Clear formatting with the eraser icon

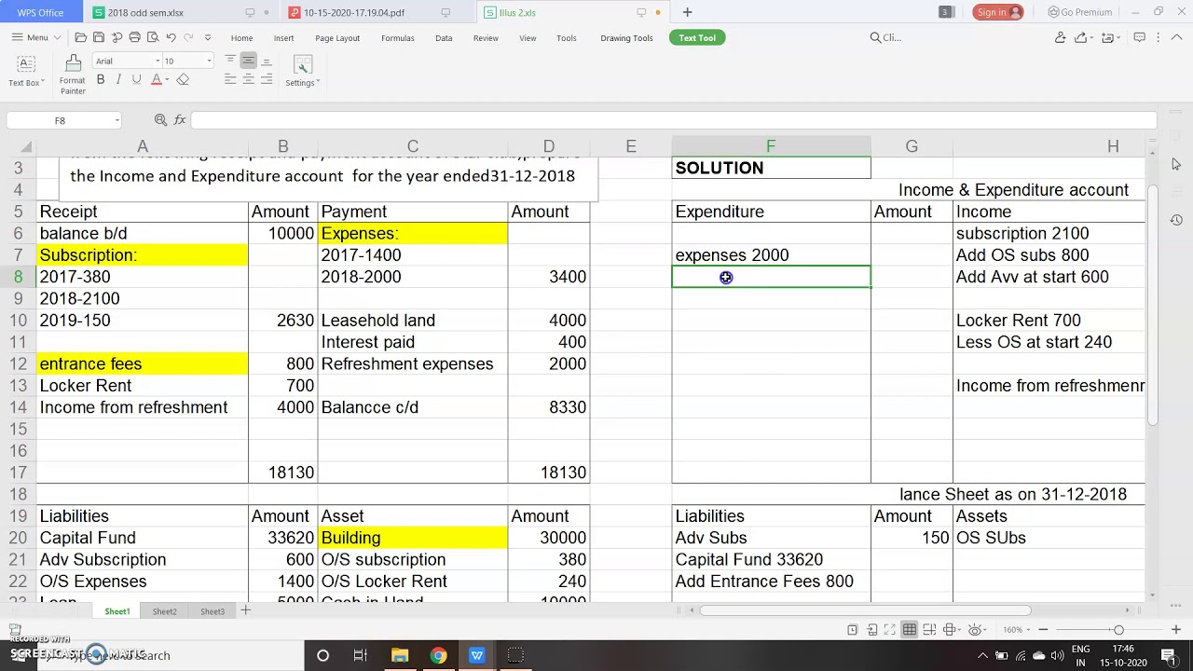pyautogui.click(x=183, y=80)
